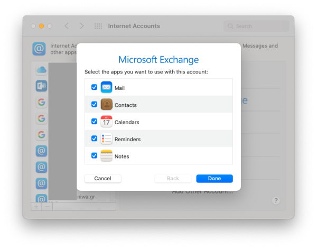
Task: Add account with the plus button
Action: pyautogui.click(x=36, y=207)
